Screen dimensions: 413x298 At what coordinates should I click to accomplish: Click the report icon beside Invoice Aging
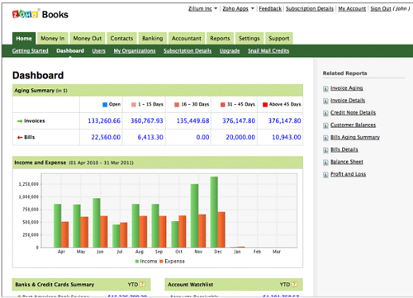pos(325,88)
